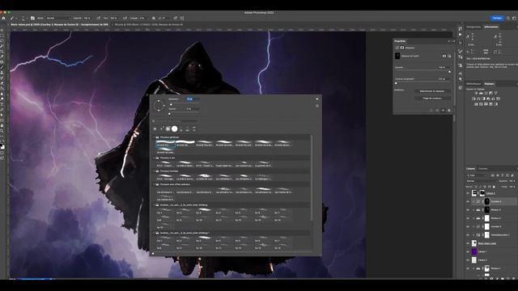This screenshot has width=518, height=291.
Task: Switch to the second document tab
Action: (149, 24)
